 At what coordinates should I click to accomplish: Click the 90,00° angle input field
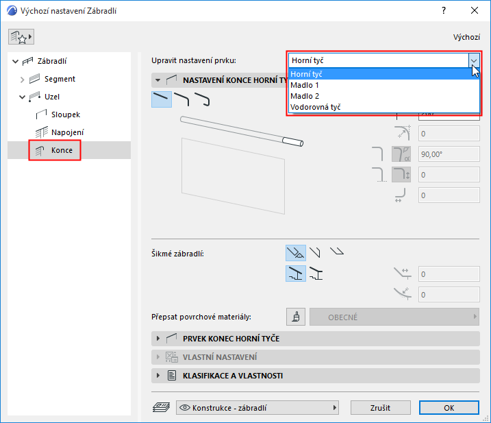pos(449,154)
